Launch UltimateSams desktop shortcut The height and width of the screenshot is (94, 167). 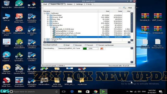pos(19,30)
